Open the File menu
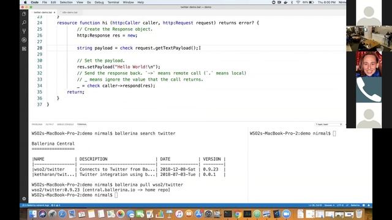Image resolution: width=392 pixels, height=220 pixels. [x=45, y=2]
